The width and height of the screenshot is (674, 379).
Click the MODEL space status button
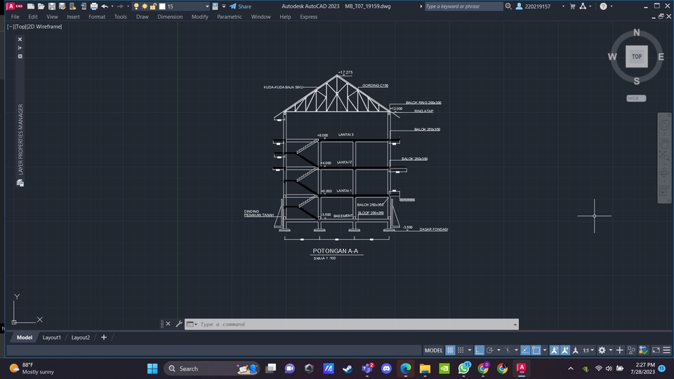tap(433, 350)
